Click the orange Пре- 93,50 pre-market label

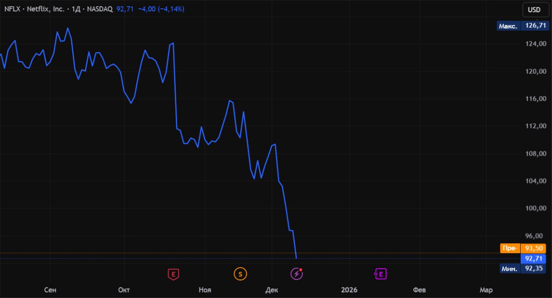click(x=524, y=248)
